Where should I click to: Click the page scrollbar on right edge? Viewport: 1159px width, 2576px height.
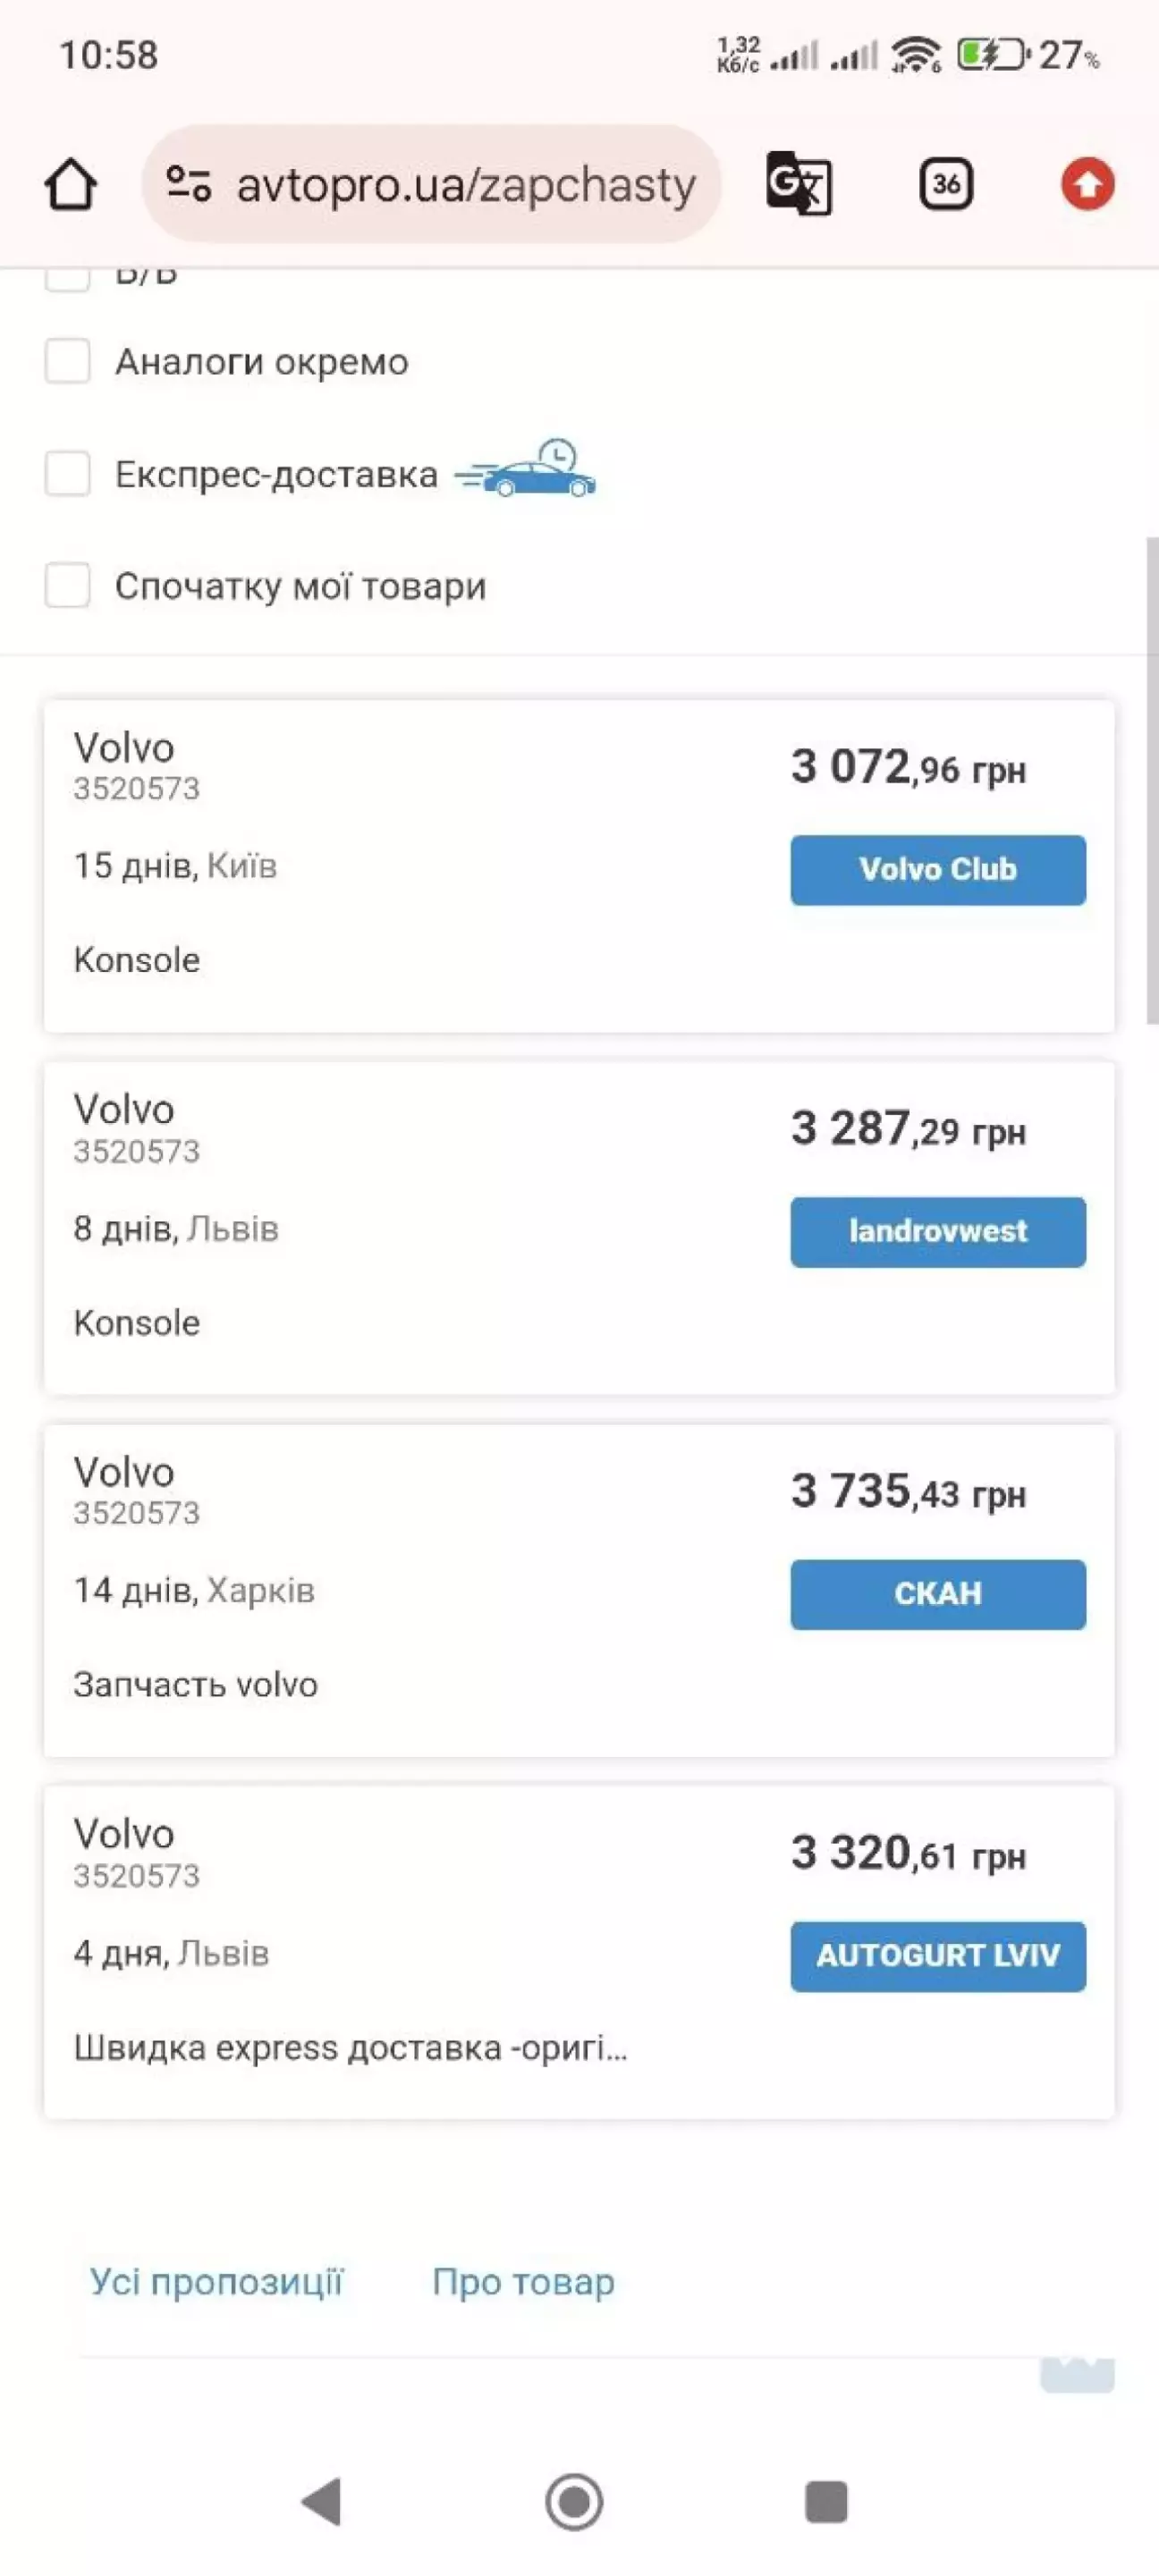click(x=1151, y=780)
